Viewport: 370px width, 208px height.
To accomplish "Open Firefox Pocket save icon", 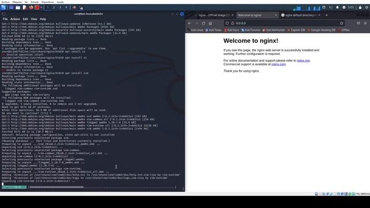I will coord(358,23).
